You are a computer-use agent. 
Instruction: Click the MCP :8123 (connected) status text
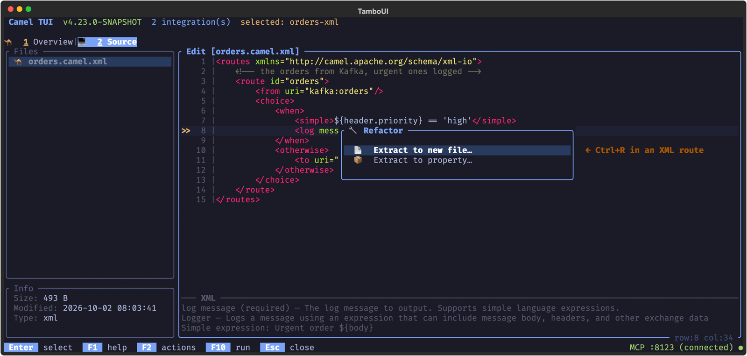(x=681, y=348)
